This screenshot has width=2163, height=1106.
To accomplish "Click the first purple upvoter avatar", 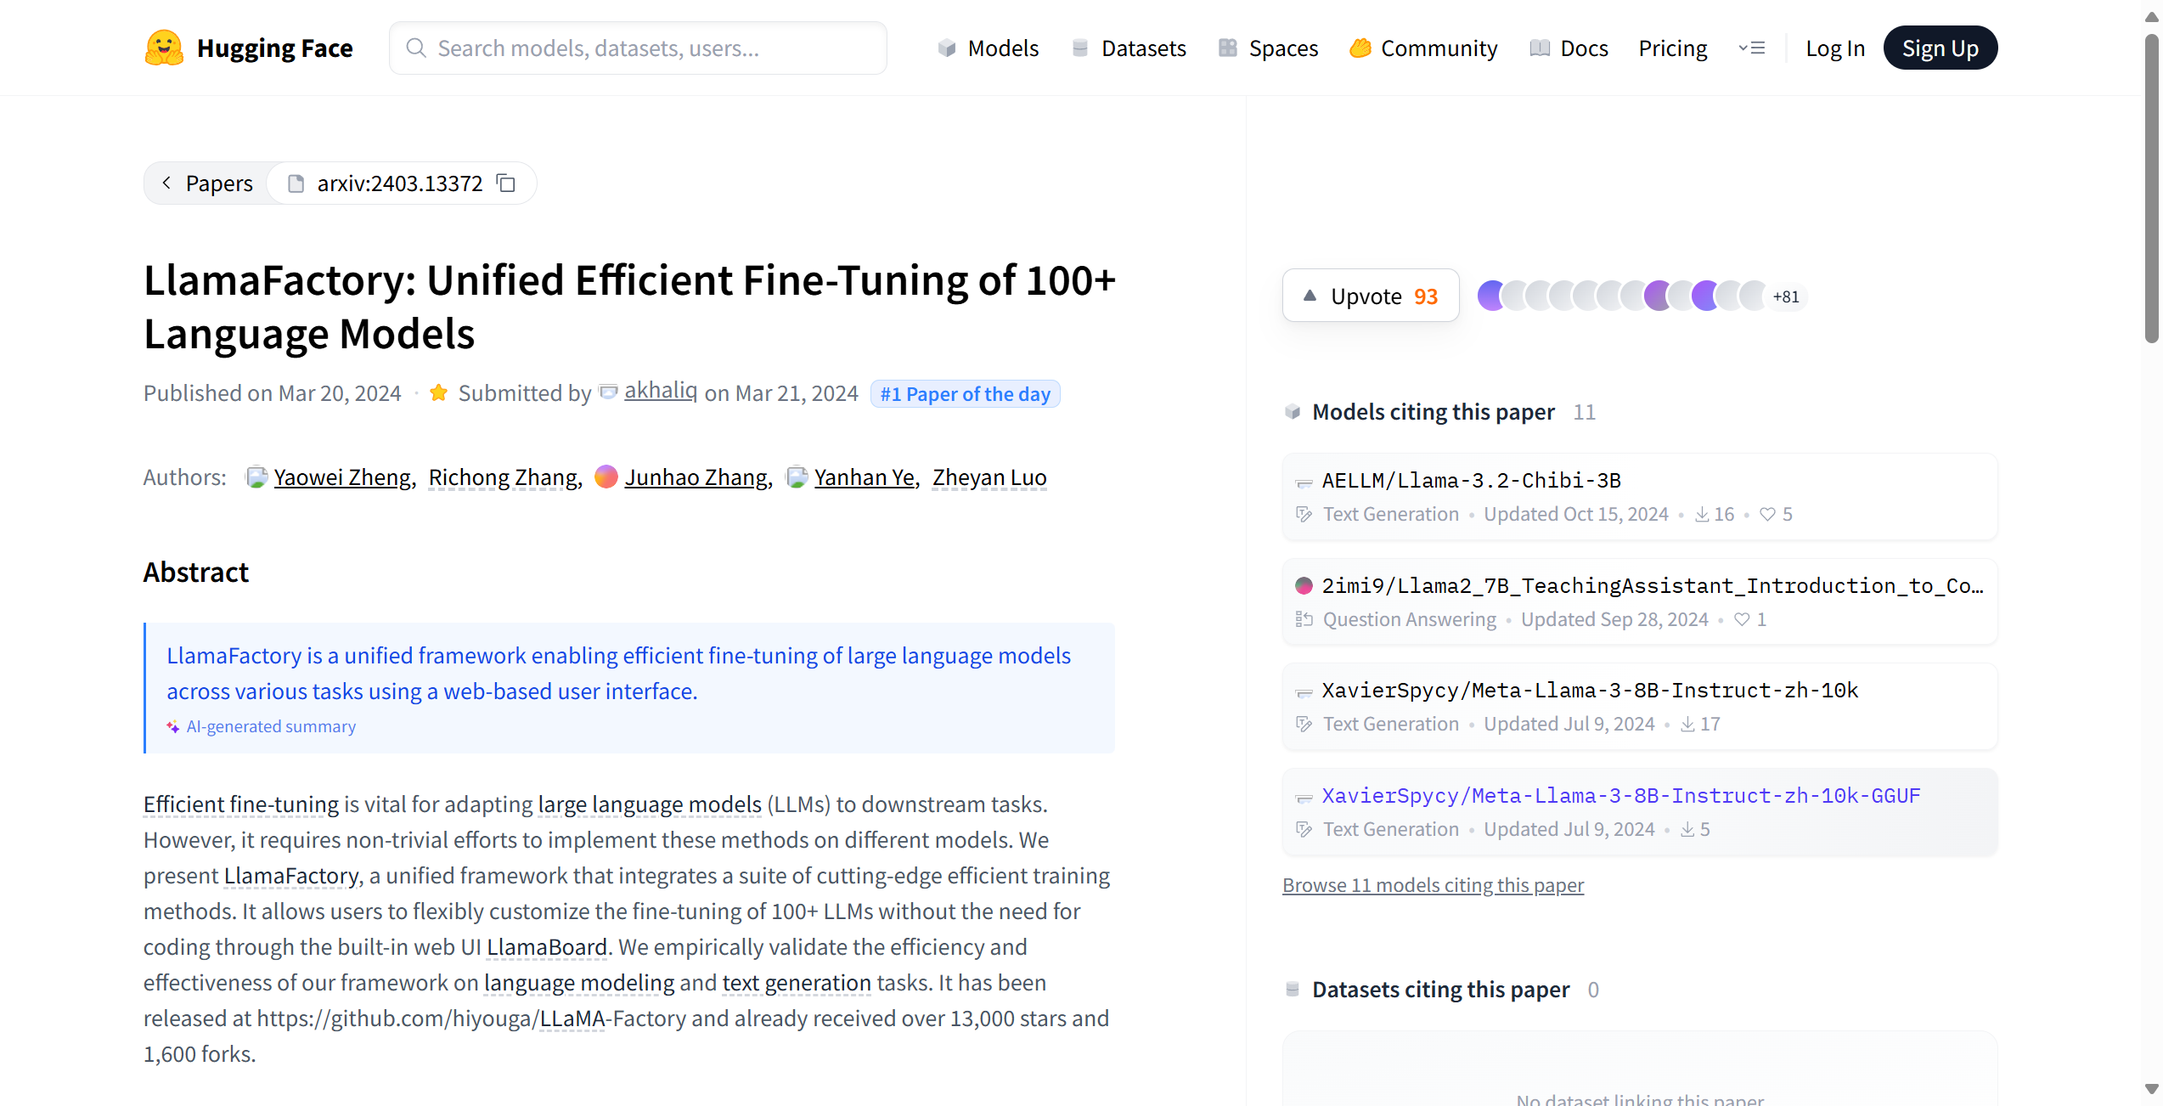I will [1490, 296].
